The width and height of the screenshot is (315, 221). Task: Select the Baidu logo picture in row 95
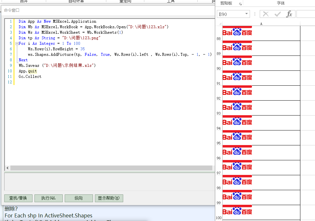click(237, 137)
